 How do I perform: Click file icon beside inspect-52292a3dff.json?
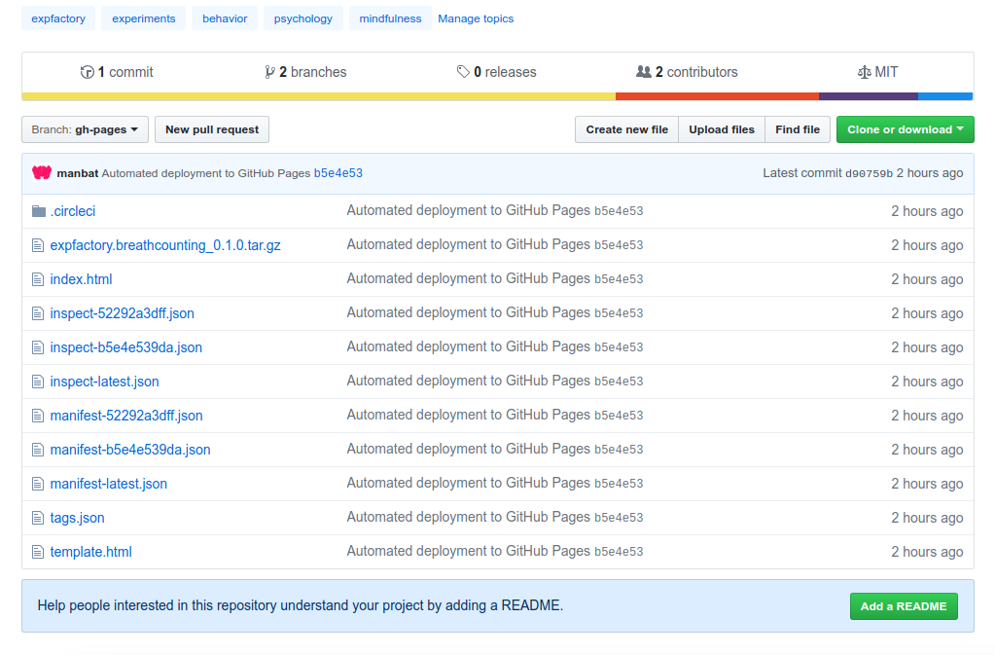pyautogui.click(x=38, y=313)
